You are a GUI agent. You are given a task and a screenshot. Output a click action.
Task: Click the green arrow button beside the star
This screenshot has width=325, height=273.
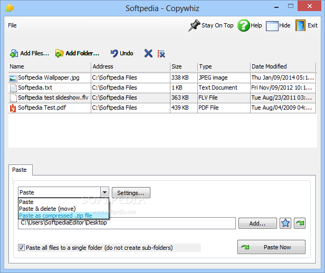pos(300,223)
